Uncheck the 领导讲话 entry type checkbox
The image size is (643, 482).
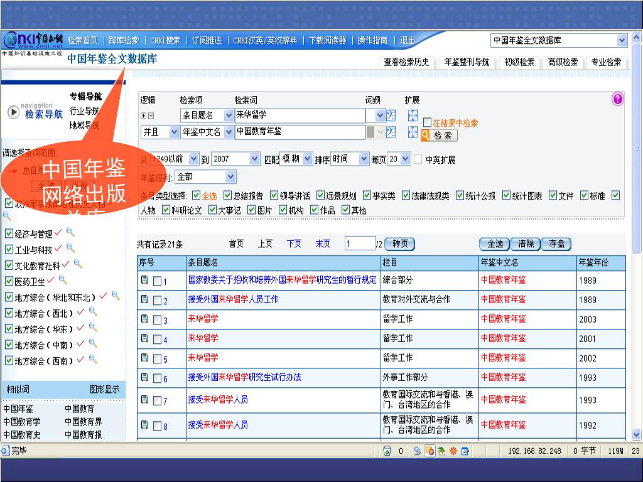coord(274,196)
